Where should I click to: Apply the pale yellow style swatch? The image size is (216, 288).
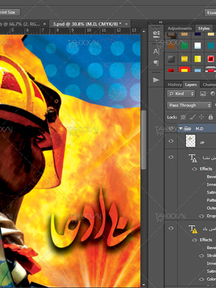coord(211,34)
